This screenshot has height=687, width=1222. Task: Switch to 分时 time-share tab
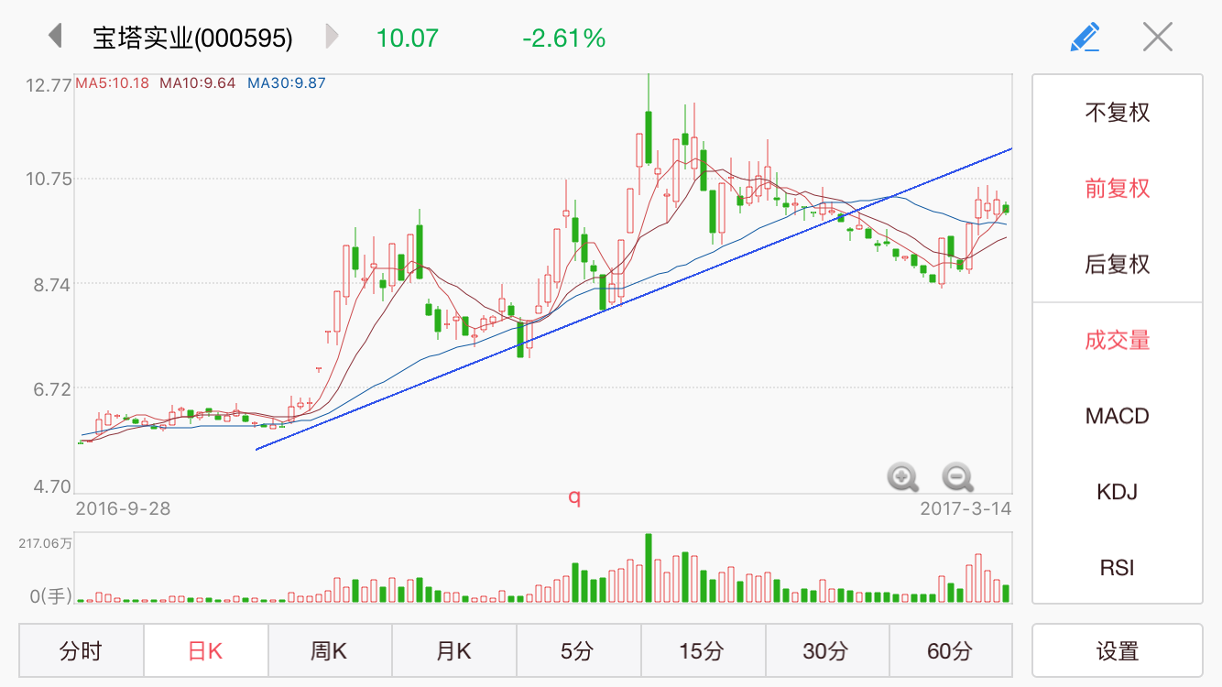(82, 651)
